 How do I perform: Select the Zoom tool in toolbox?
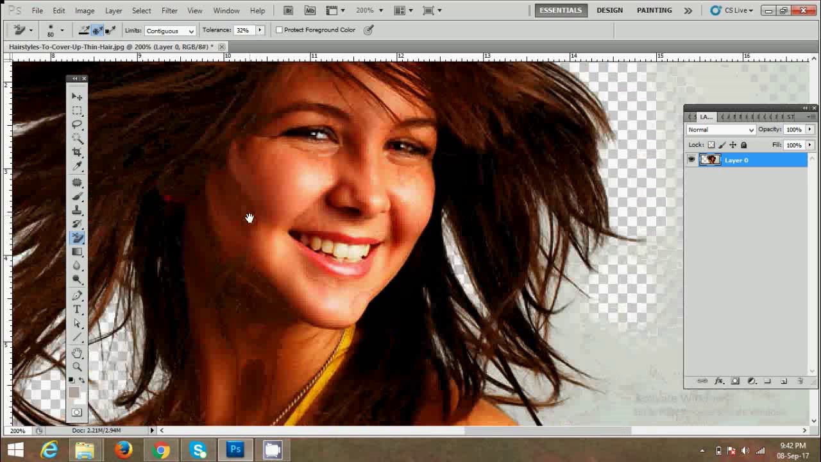[x=77, y=367]
